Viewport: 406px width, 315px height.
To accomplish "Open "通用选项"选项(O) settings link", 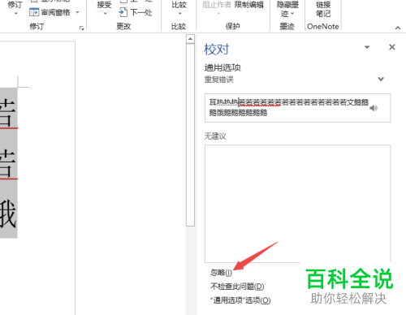I will 240,300.
